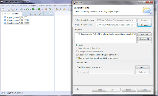Click the Search flashlight icon
158x96 pixels.
[x=64, y=9]
